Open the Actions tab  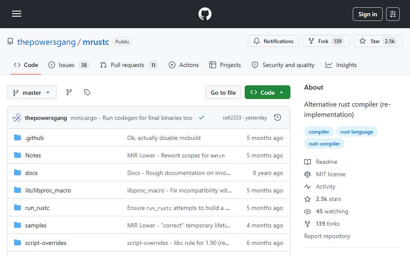184,65
